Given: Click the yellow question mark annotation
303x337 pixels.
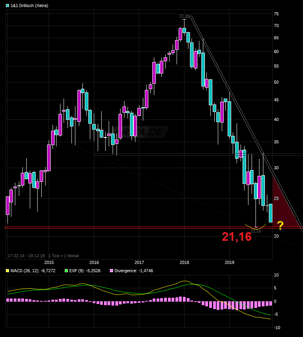Looking at the screenshot, I should click(280, 225).
